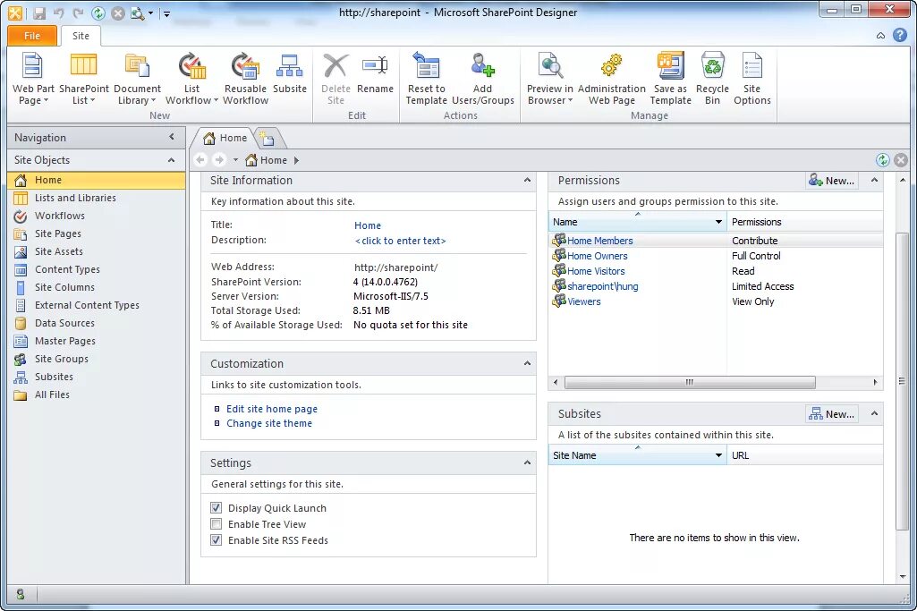Collapse the Site Information section
917x611 pixels.
(x=527, y=180)
